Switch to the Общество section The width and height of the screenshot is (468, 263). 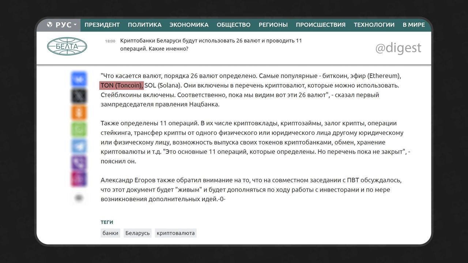233,25
